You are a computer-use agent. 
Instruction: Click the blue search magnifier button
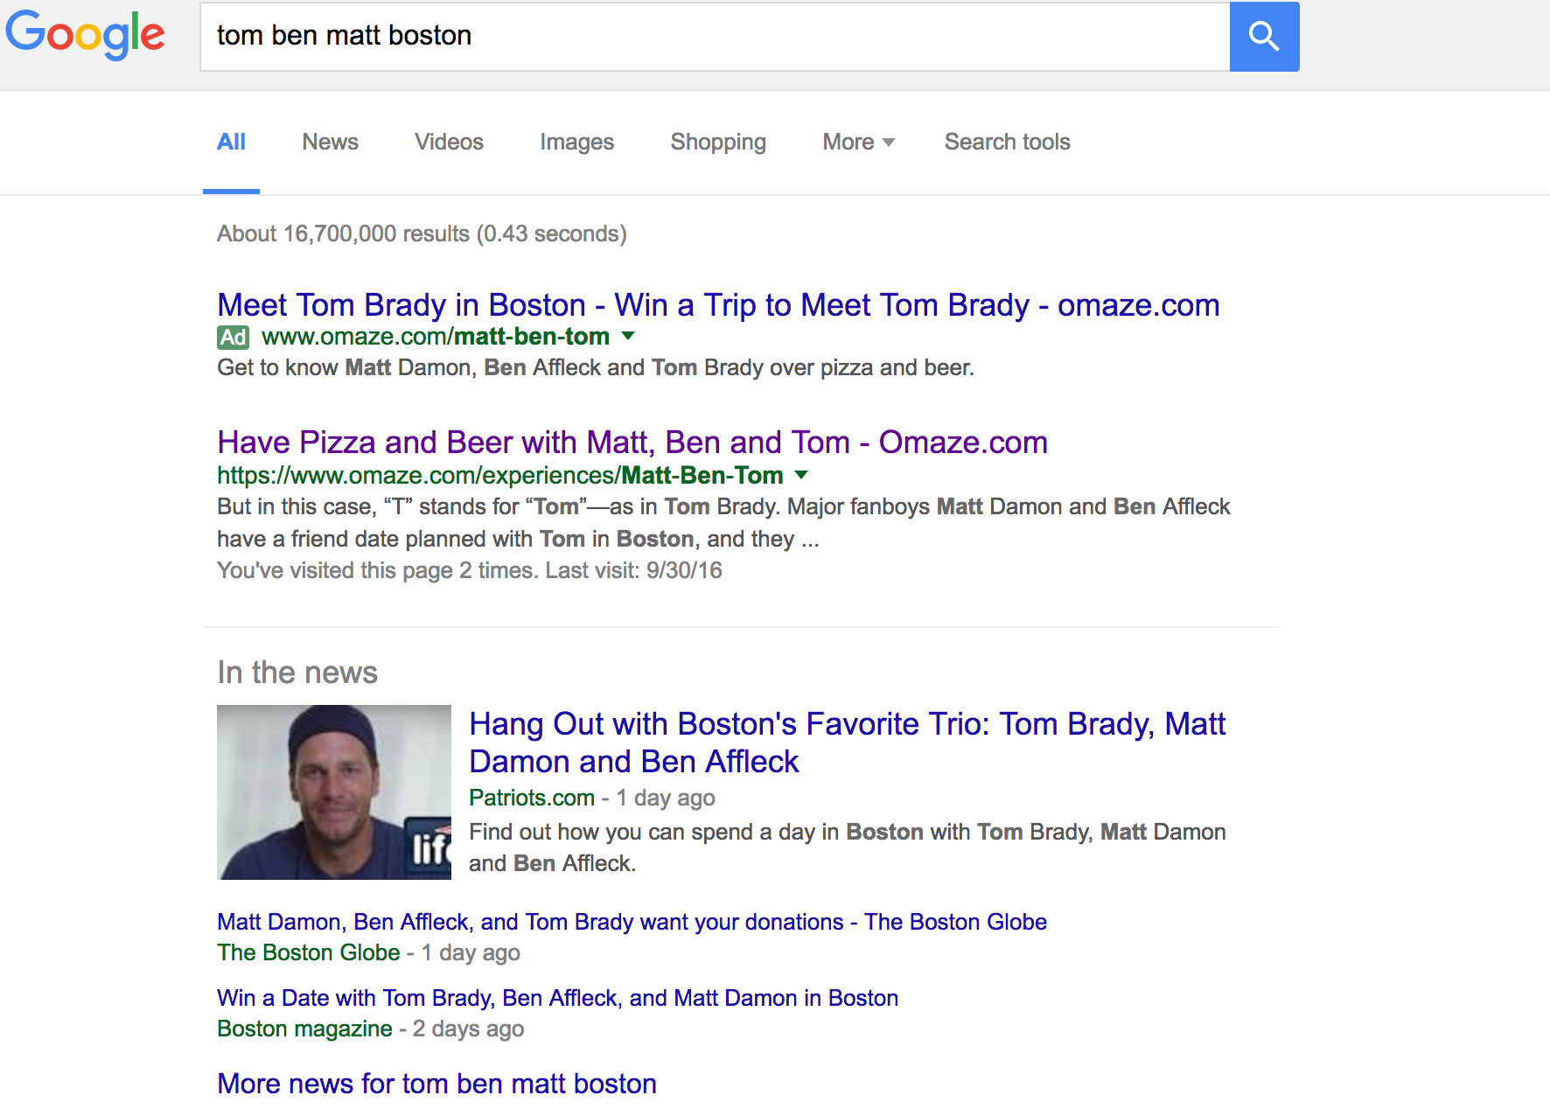[1264, 37]
